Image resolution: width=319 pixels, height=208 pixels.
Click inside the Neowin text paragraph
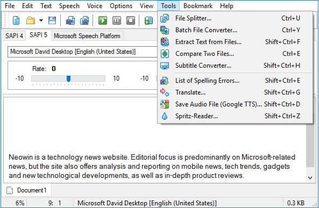point(152,166)
